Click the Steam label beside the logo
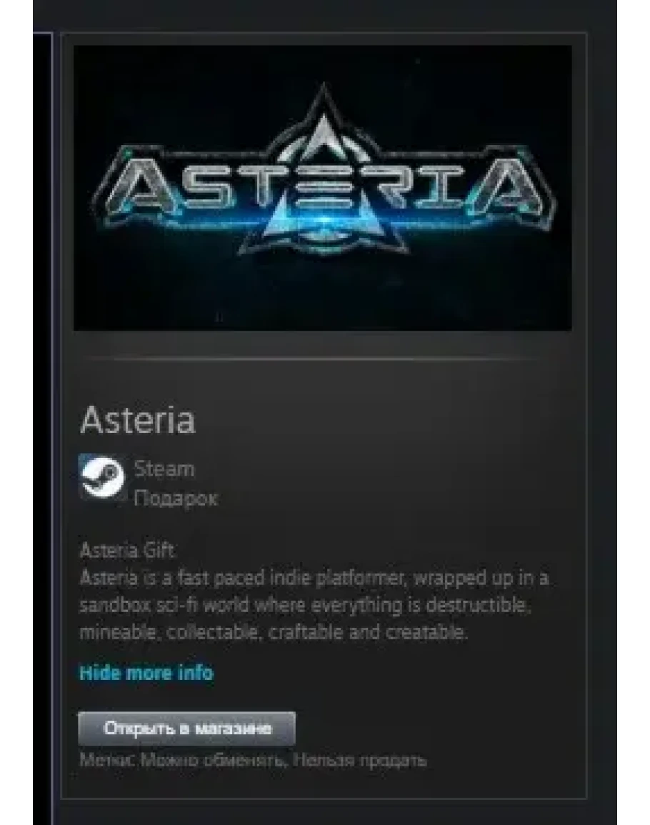The image size is (650, 825). point(164,469)
